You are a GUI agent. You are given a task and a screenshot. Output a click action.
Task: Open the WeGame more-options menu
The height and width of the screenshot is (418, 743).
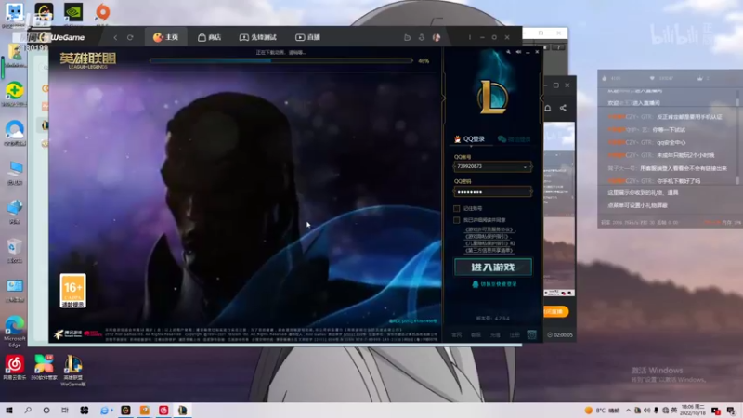(x=470, y=37)
